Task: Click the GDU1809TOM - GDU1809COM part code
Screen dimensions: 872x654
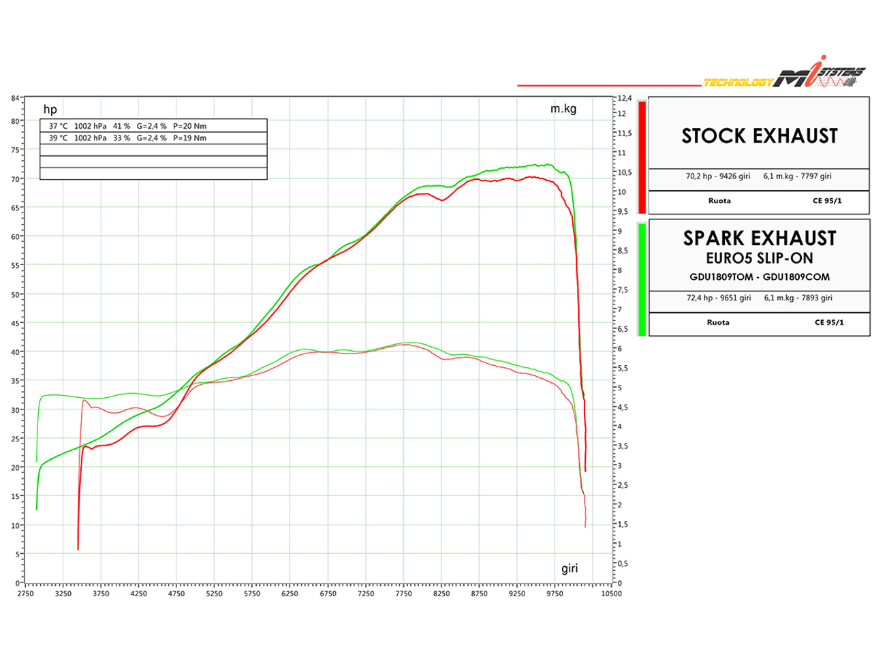Action: point(759,277)
